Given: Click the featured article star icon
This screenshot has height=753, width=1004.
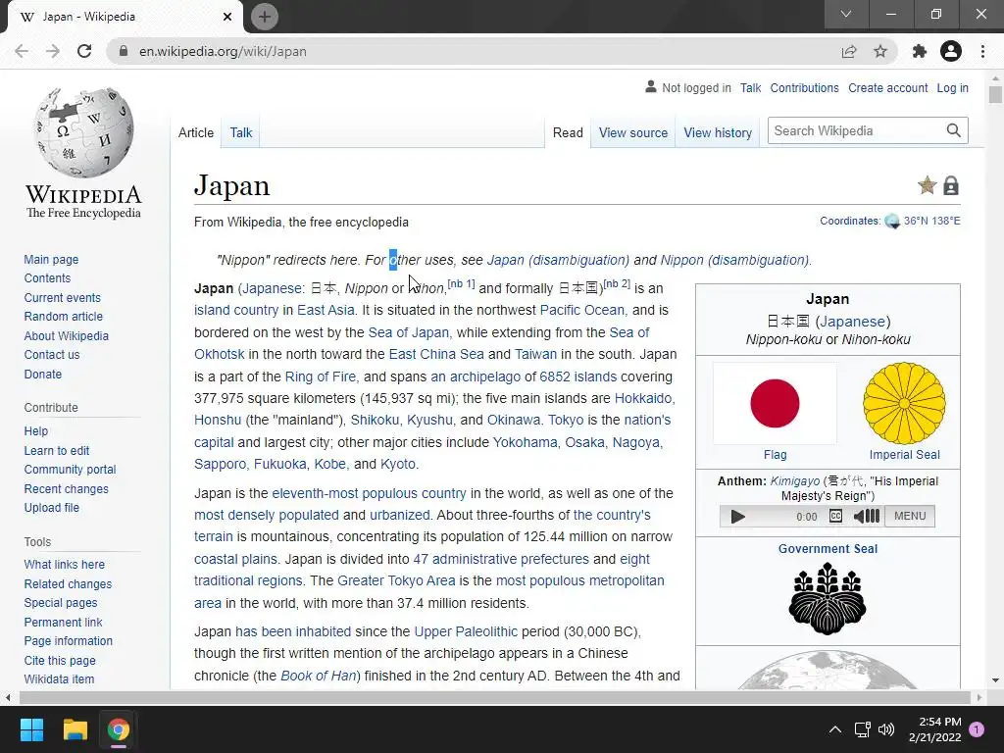Looking at the screenshot, I should pos(928,185).
